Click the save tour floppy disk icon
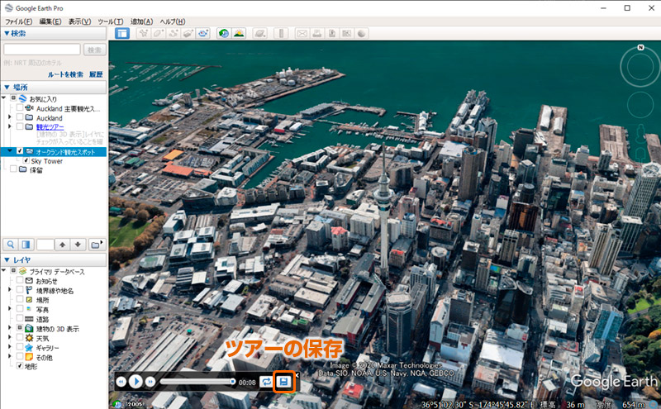Viewport: 661px width, 409px height. click(x=283, y=382)
